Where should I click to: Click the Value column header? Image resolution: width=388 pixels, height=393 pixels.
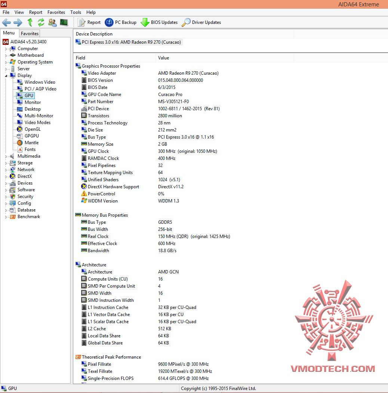click(225, 58)
